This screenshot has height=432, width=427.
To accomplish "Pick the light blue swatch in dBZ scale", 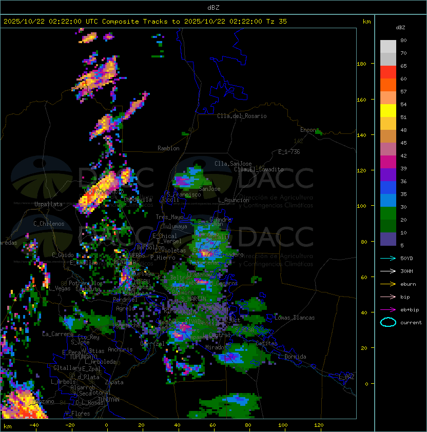I will pos(388,200).
